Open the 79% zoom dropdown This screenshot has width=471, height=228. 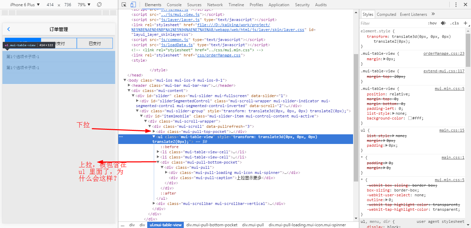[x=85, y=5]
